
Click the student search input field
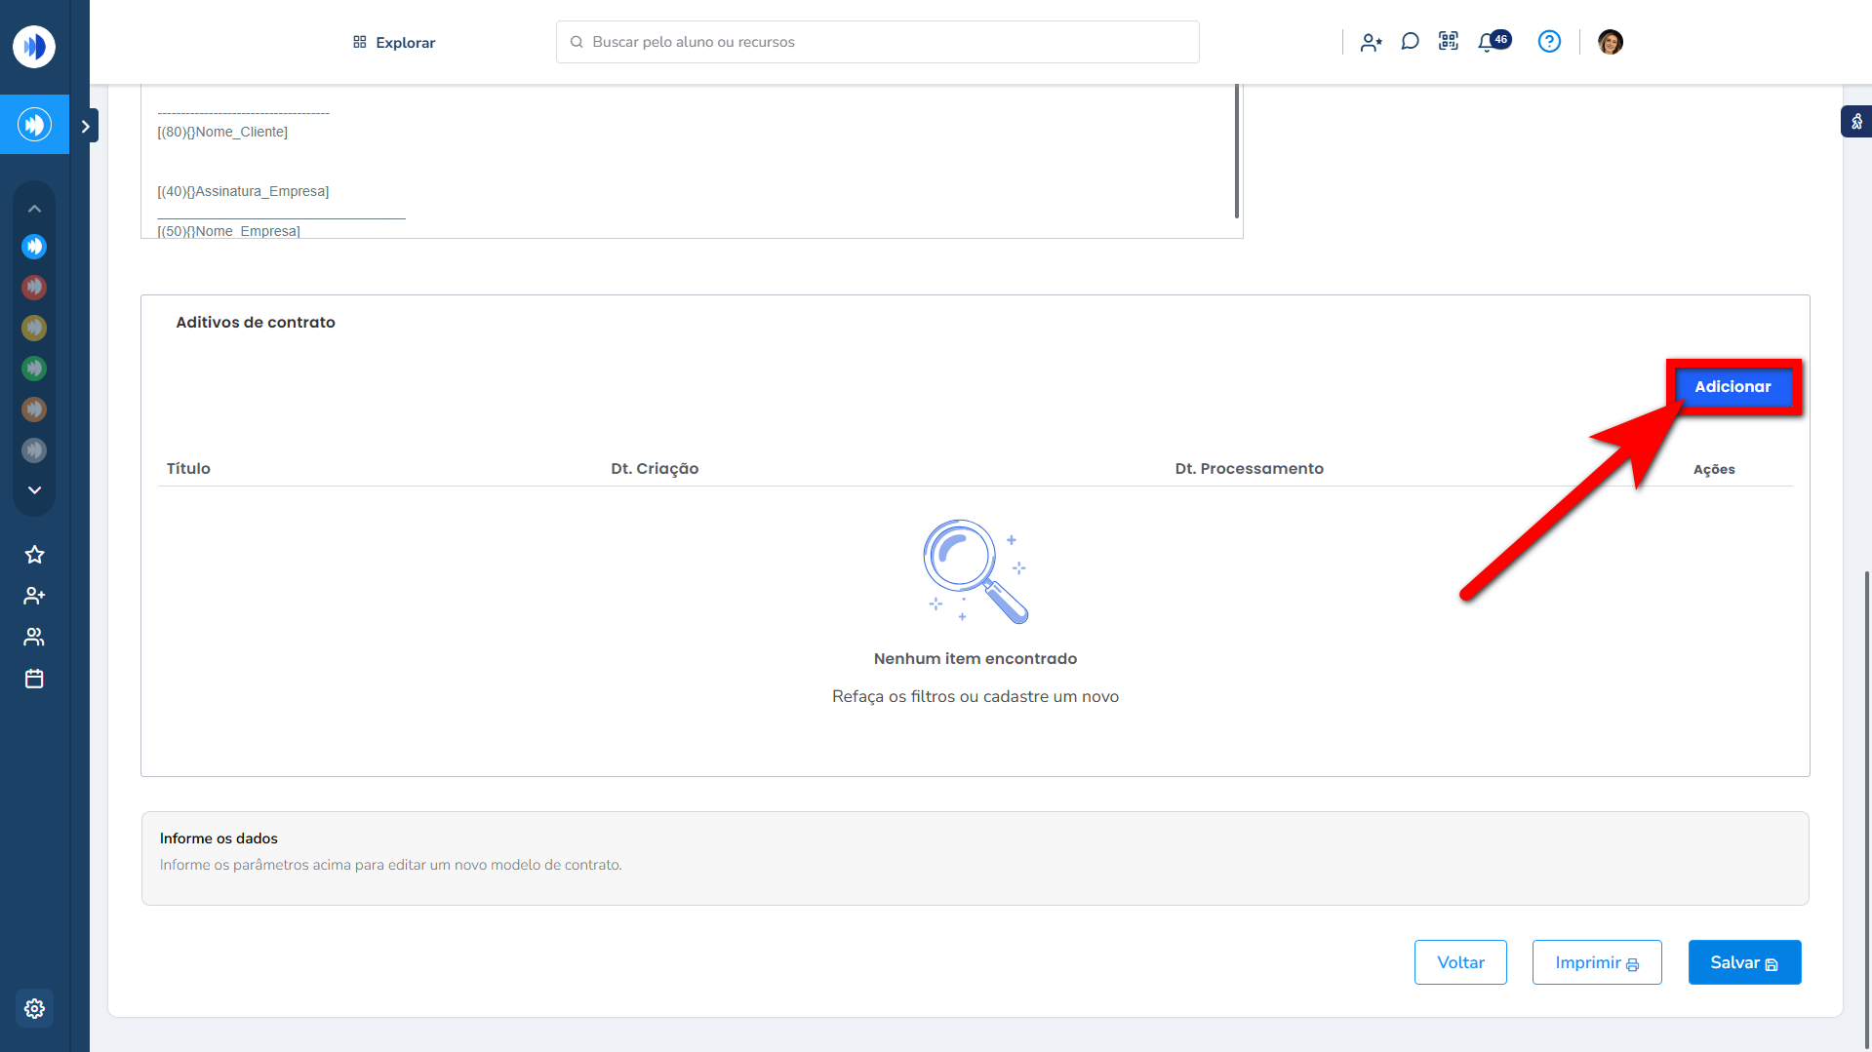point(878,42)
